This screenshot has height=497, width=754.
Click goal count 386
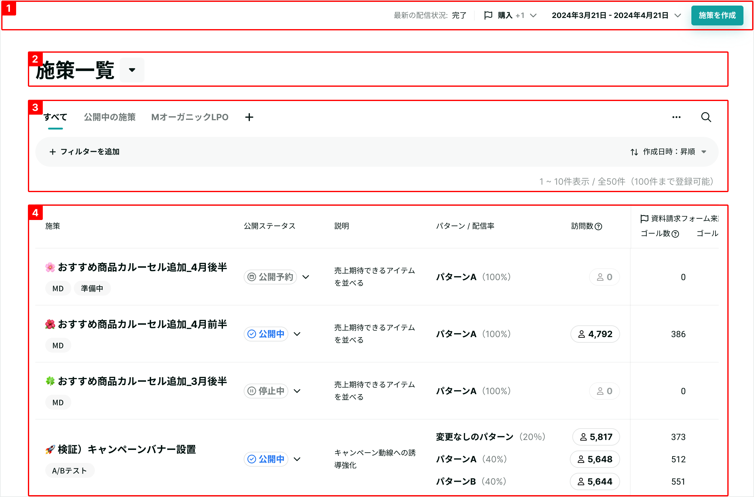[x=678, y=334]
